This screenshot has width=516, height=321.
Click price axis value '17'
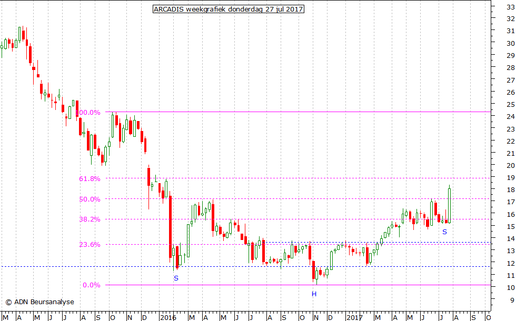pyautogui.click(x=510, y=202)
